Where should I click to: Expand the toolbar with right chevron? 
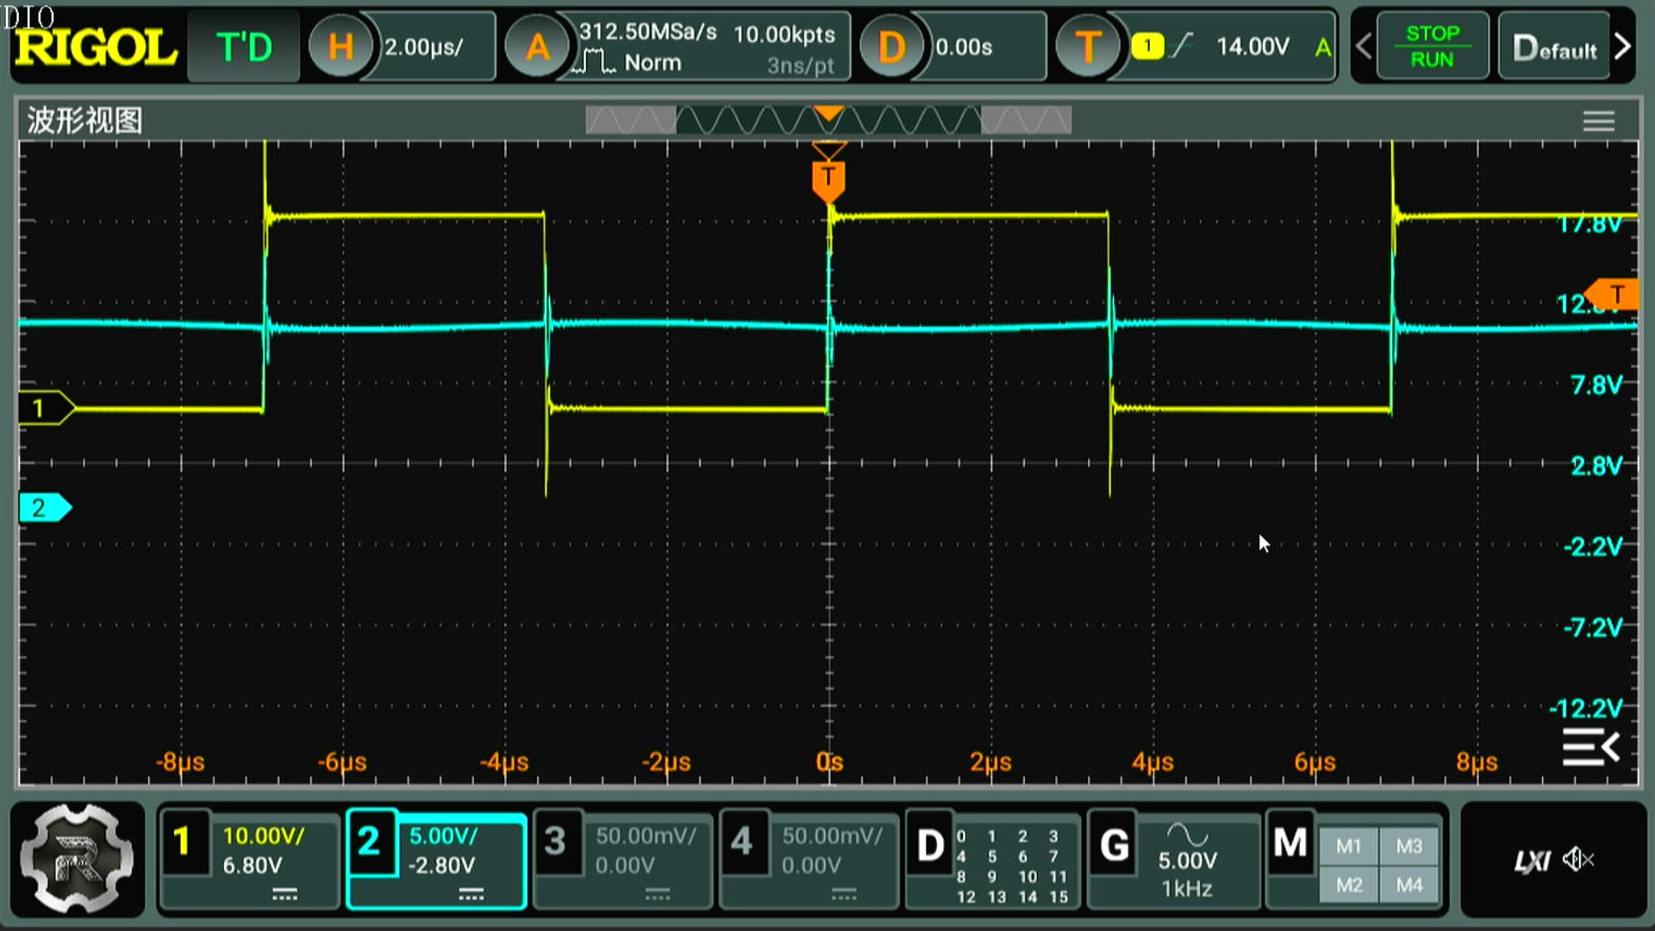coord(1622,47)
